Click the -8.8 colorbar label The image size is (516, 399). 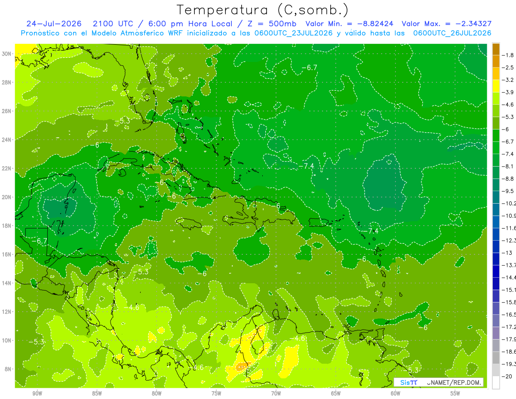click(509, 179)
